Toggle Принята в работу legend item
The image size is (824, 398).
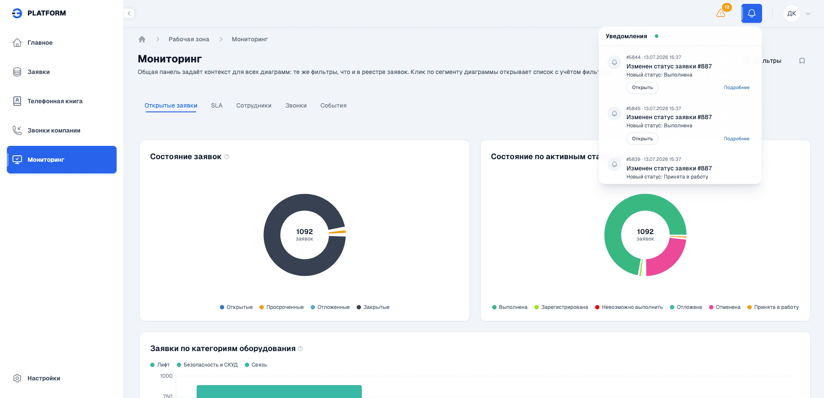773,307
